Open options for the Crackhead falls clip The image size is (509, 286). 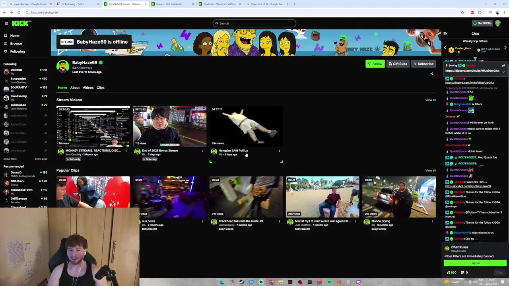[x=279, y=222]
